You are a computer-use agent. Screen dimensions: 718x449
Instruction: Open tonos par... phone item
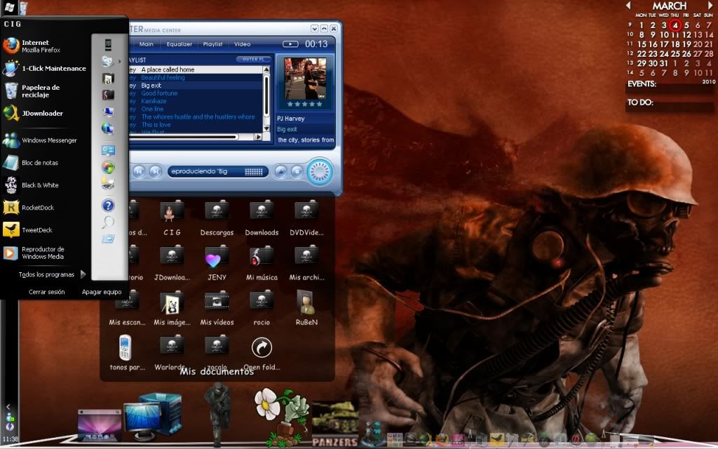pyautogui.click(x=127, y=353)
